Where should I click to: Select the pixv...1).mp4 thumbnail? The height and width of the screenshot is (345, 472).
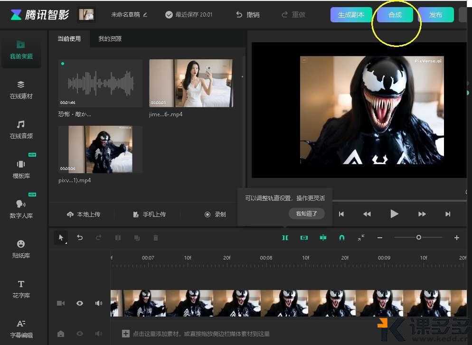(x=100, y=149)
